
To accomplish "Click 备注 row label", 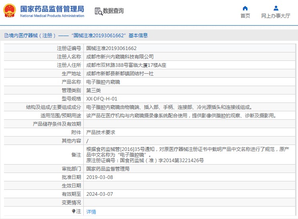I will (76, 155).
